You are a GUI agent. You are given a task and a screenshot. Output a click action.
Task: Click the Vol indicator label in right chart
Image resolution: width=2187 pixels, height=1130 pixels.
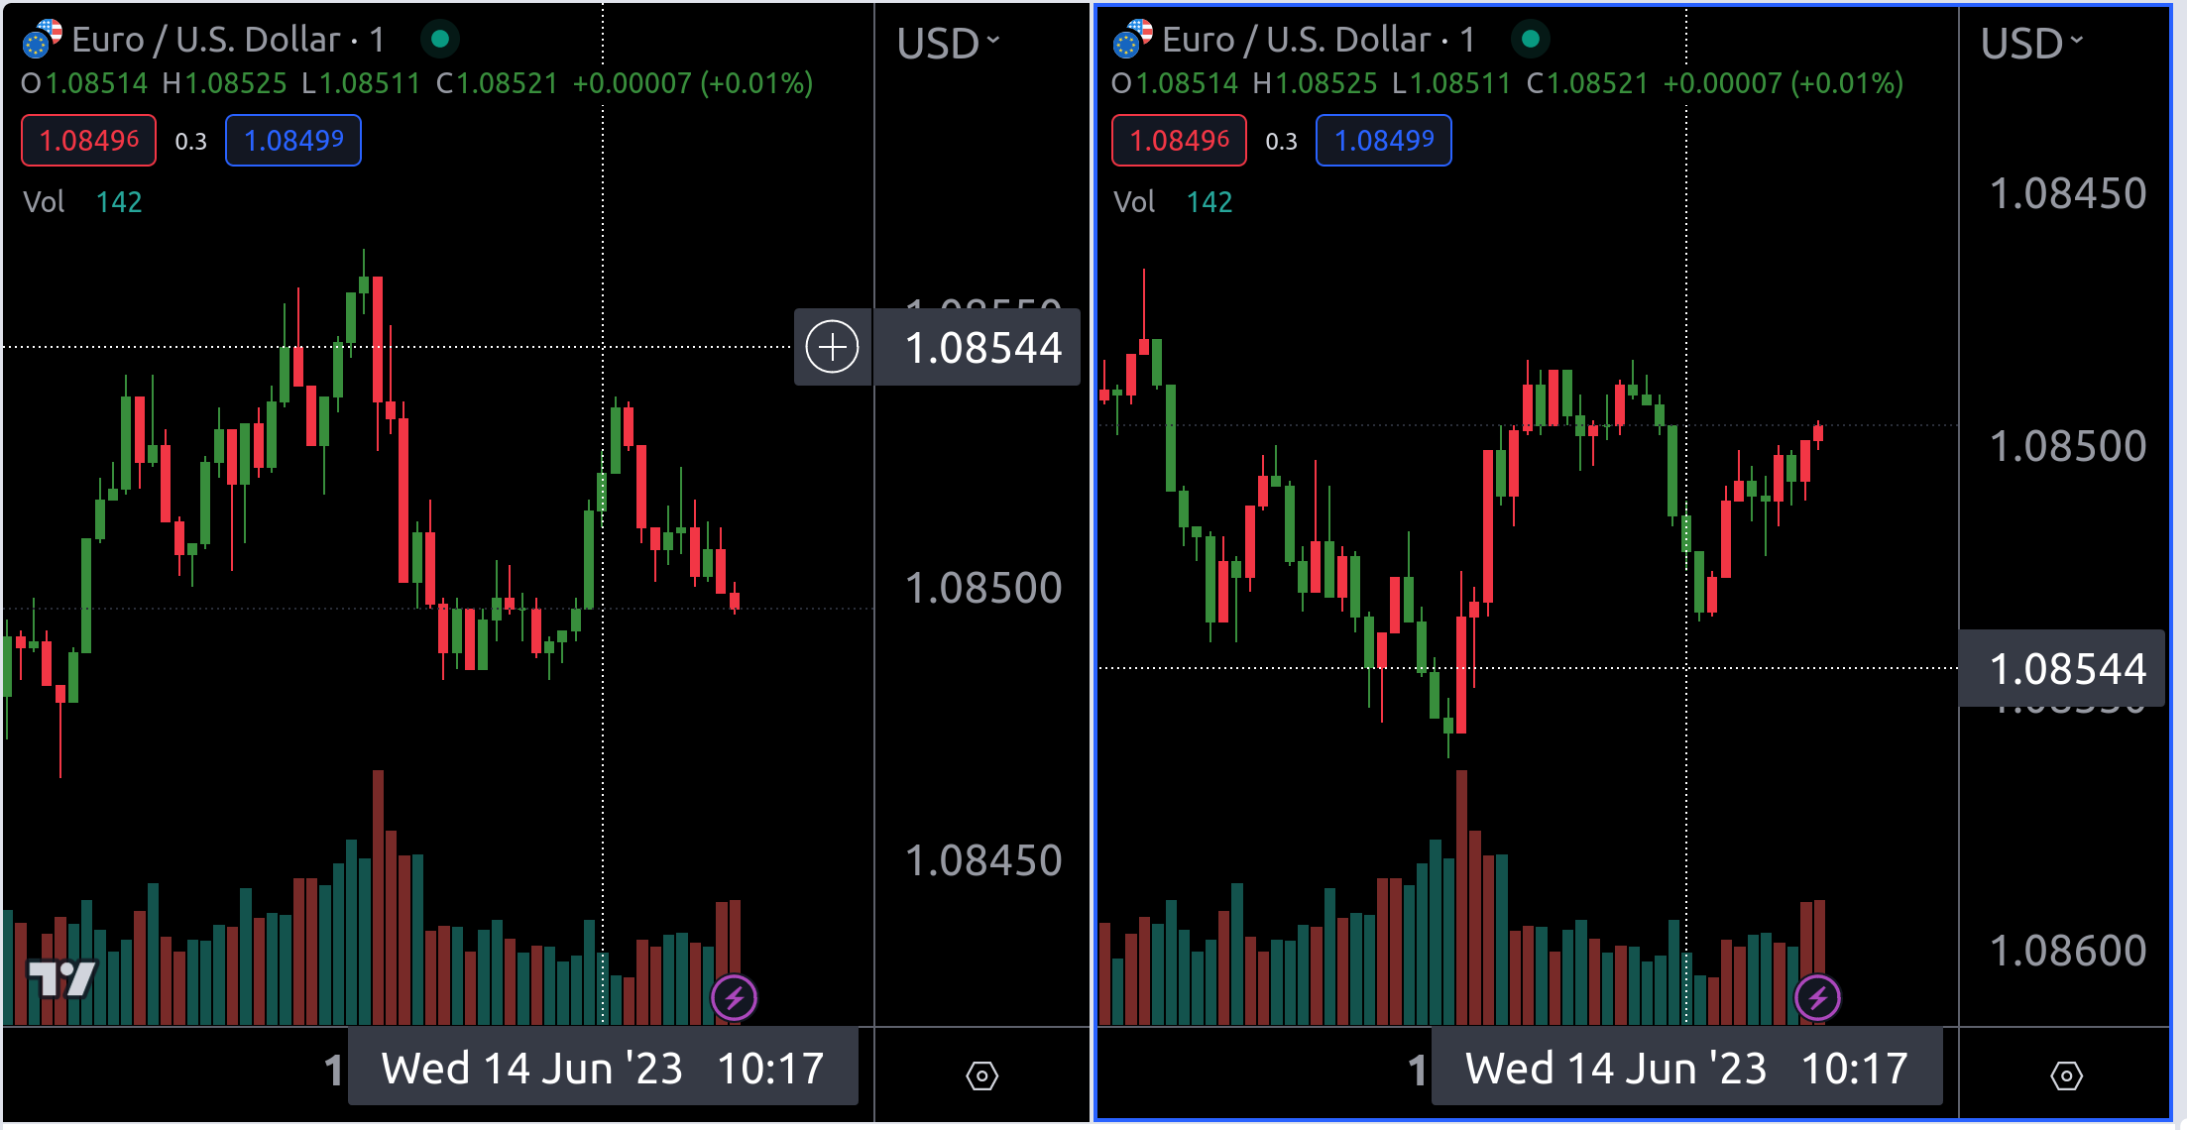pyautogui.click(x=1134, y=202)
